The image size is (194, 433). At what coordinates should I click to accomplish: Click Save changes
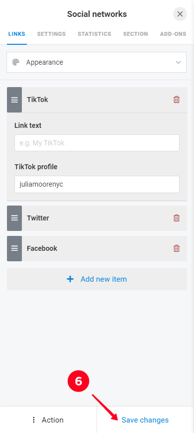tap(145, 420)
